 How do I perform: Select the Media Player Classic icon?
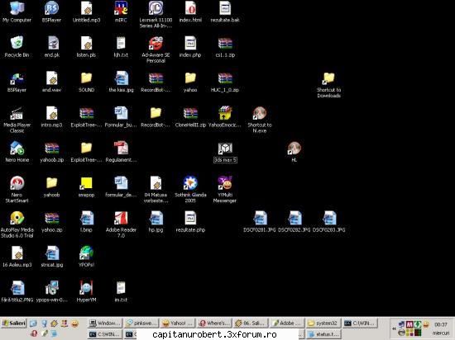(x=17, y=113)
